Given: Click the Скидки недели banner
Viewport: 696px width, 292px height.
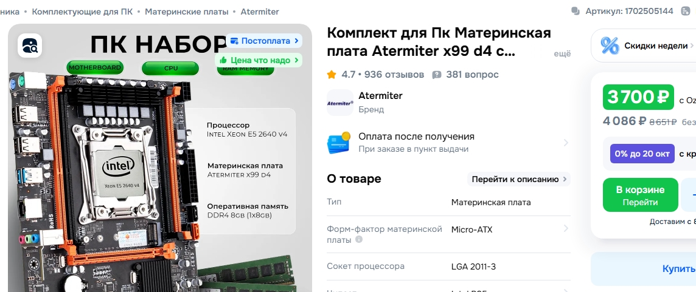Looking at the screenshot, I should (x=643, y=46).
